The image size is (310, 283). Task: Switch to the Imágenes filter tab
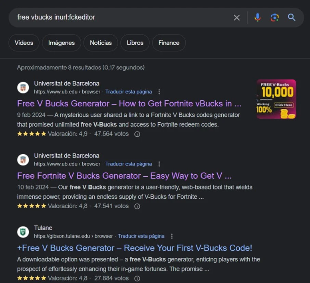pos(62,43)
